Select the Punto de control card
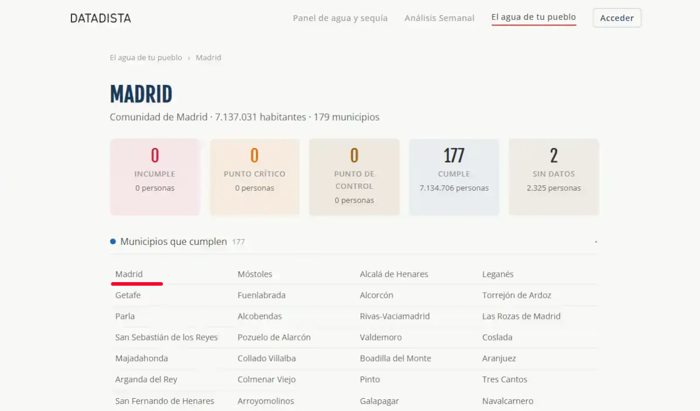Screen dimensions: 700x411 coord(354,177)
